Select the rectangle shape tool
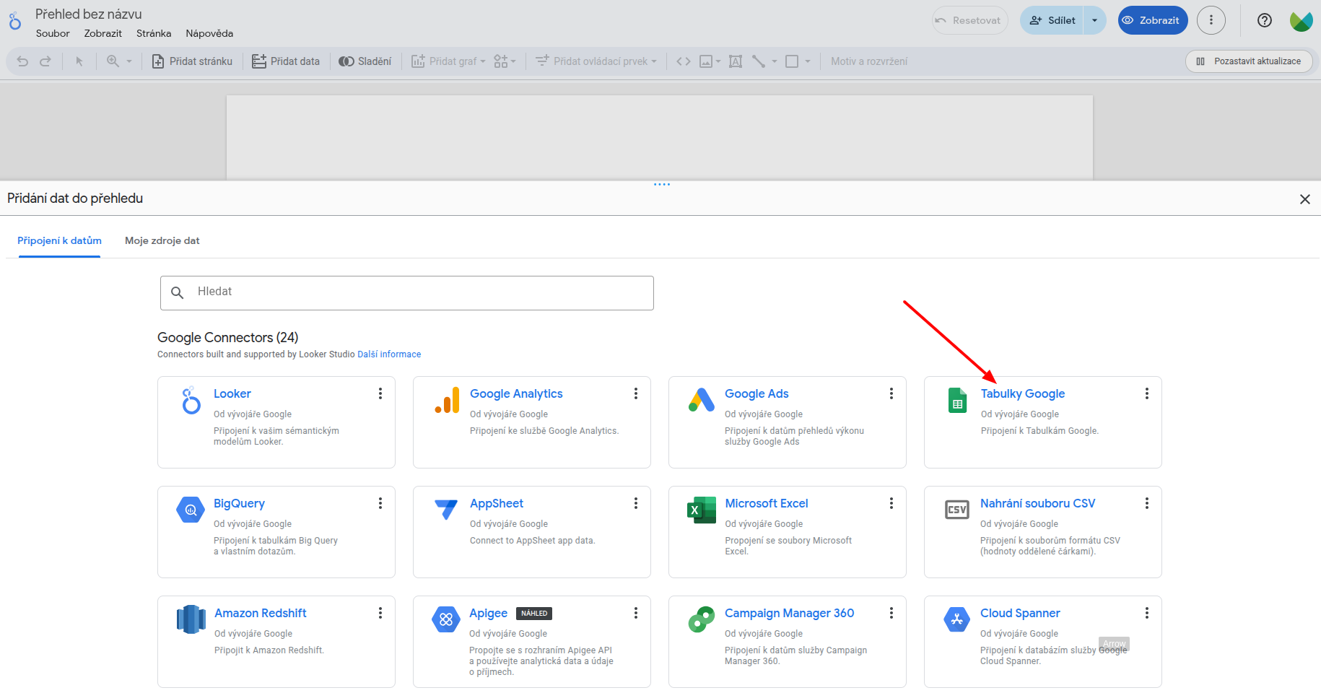 click(792, 61)
